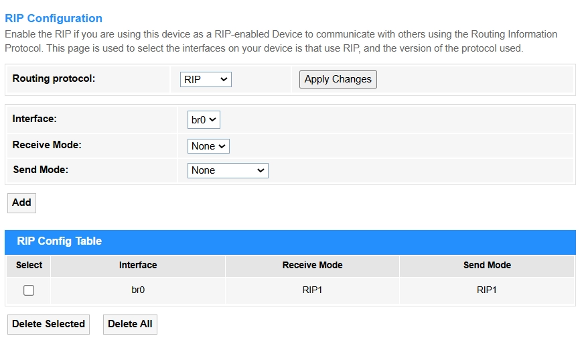Viewport: 584px width, 342px height.
Task: Click the RIP1 value under Receive Mode column
Action: 312,290
